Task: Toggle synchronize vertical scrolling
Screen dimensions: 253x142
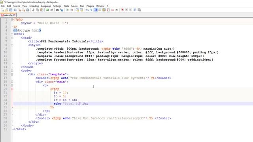Action: click(x=77, y=10)
